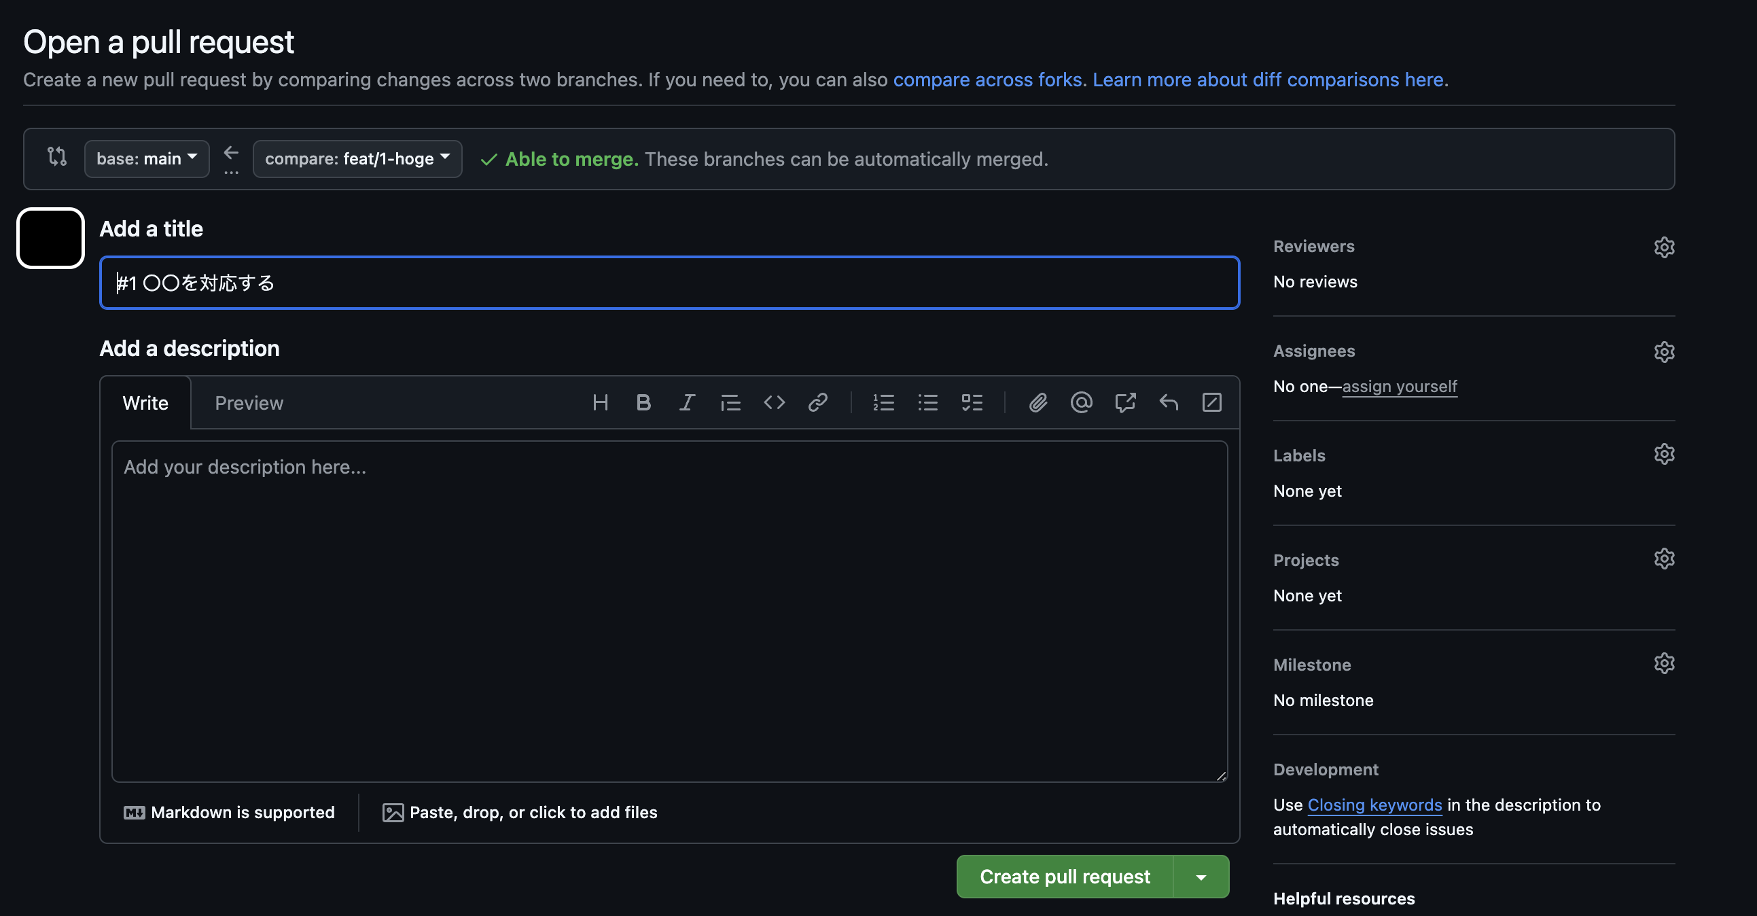1757x916 pixels.
Task: Add a bulleted list
Action: pyautogui.click(x=927, y=402)
